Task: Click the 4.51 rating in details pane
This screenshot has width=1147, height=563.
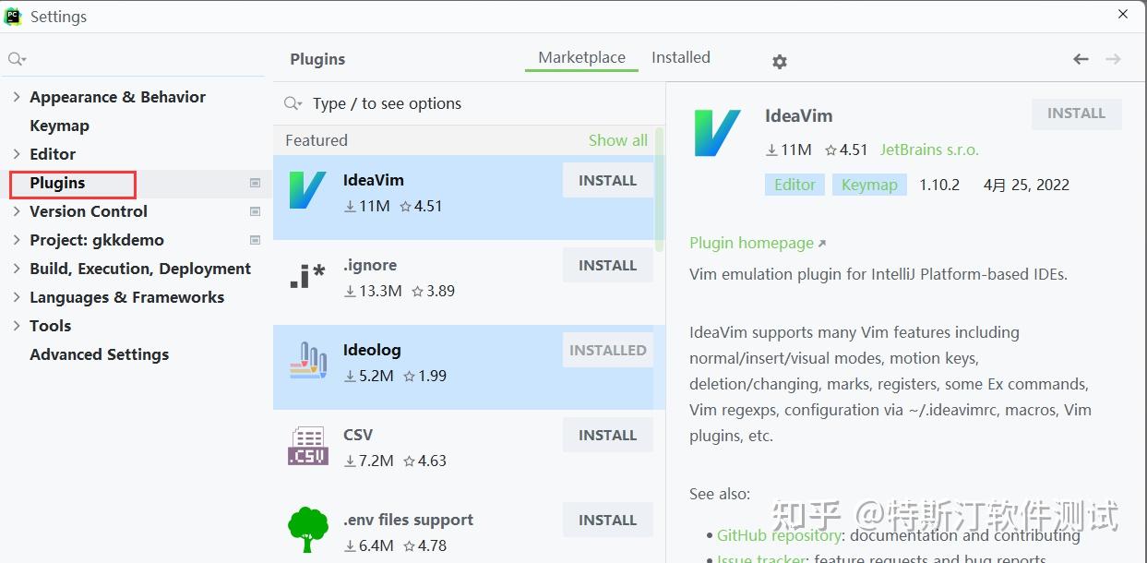Action: coord(845,150)
